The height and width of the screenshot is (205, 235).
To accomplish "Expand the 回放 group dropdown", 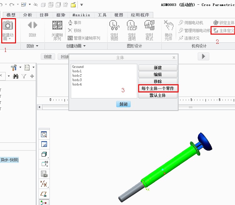I will click(37, 46).
